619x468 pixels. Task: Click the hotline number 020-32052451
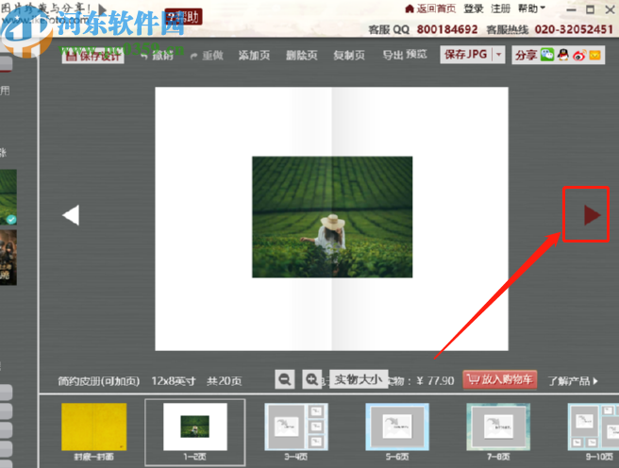click(x=574, y=29)
